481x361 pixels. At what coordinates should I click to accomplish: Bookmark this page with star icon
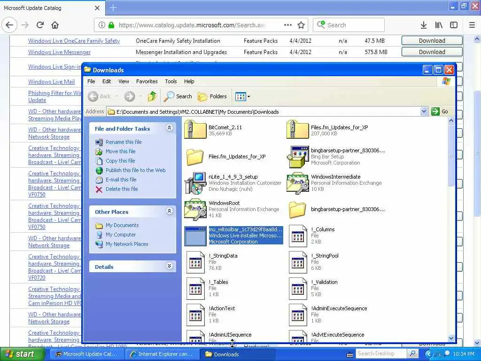tap(301, 25)
